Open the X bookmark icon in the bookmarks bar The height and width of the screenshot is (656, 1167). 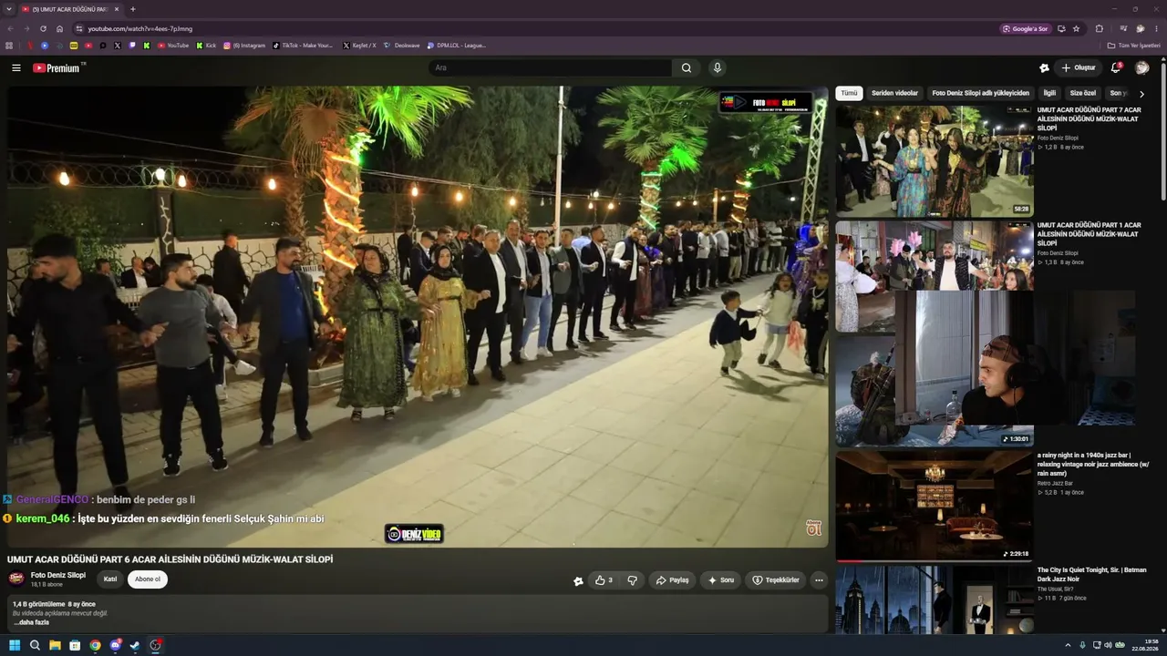tap(118, 46)
